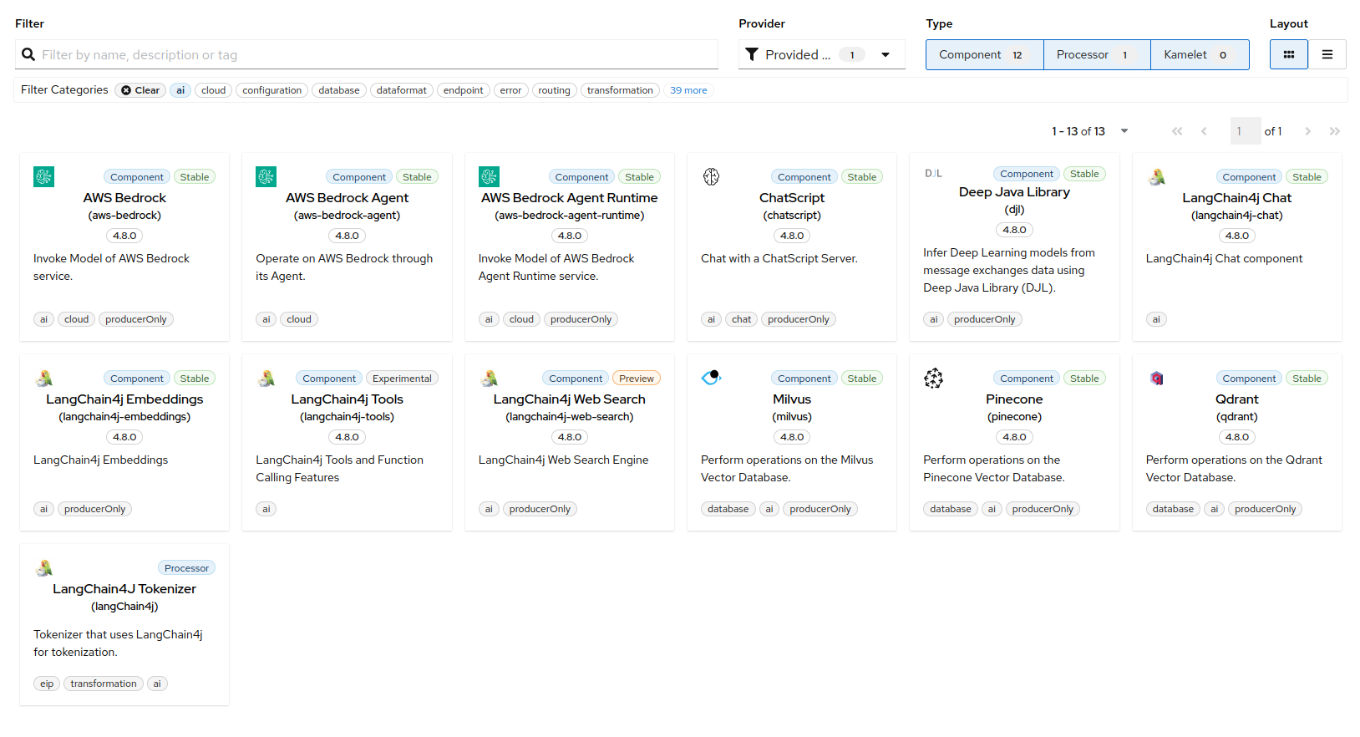Viewport: 1360px width, 737px height.
Task: Toggle the error category filter
Action: pyautogui.click(x=510, y=90)
